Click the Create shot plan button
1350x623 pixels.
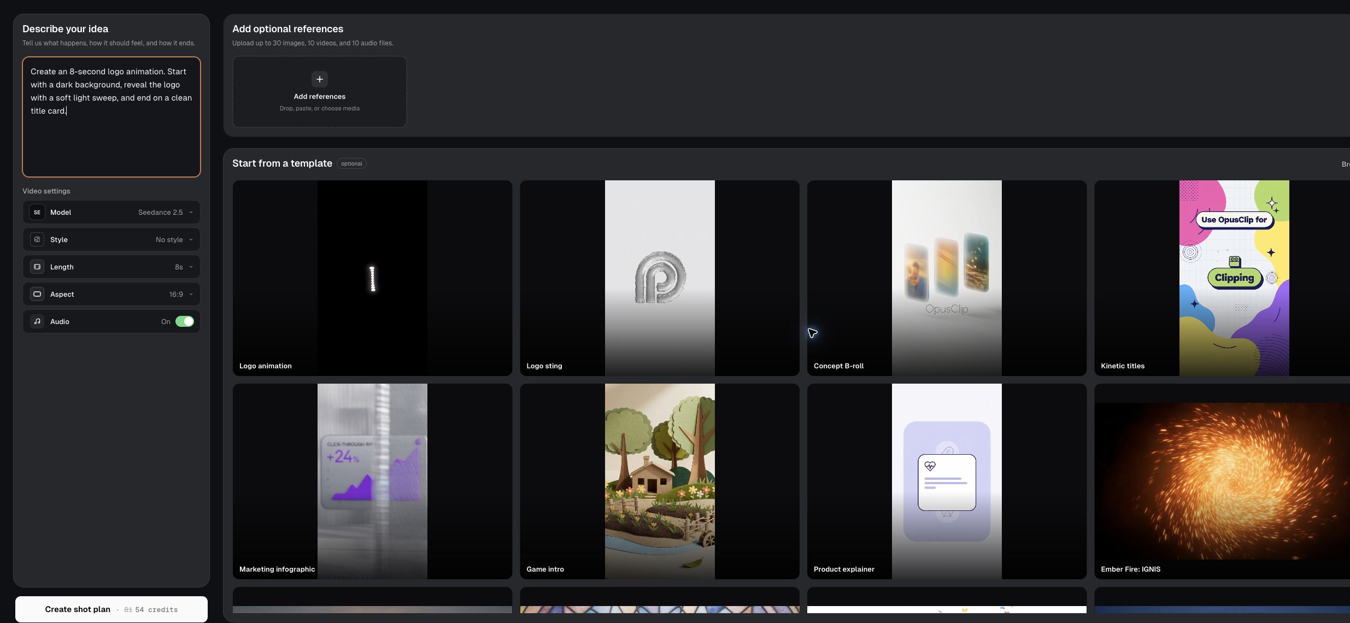click(x=111, y=609)
